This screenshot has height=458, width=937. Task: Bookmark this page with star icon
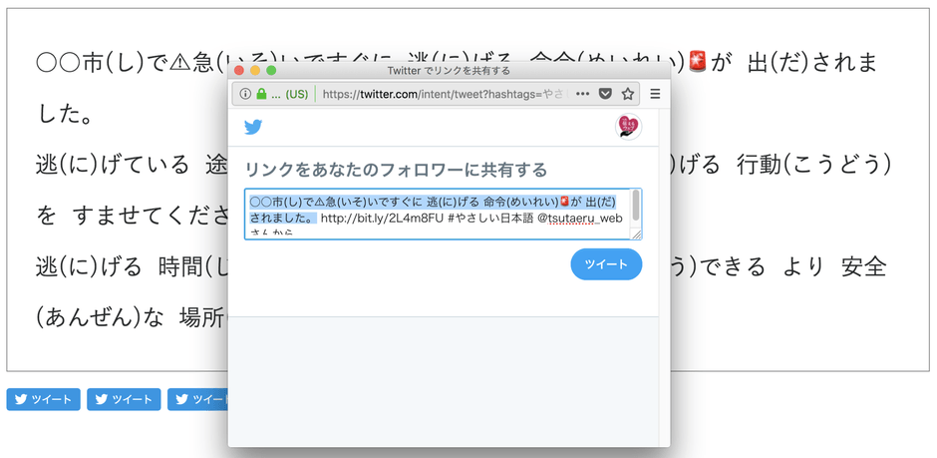pyautogui.click(x=627, y=94)
